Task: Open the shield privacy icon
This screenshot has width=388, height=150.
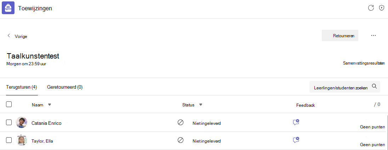Action: [382, 8]
